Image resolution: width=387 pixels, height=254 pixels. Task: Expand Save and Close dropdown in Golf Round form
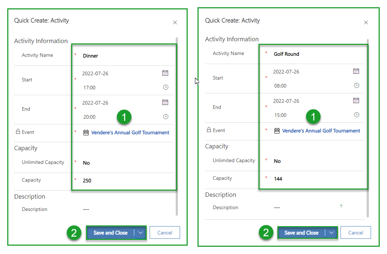click(331, 233)
